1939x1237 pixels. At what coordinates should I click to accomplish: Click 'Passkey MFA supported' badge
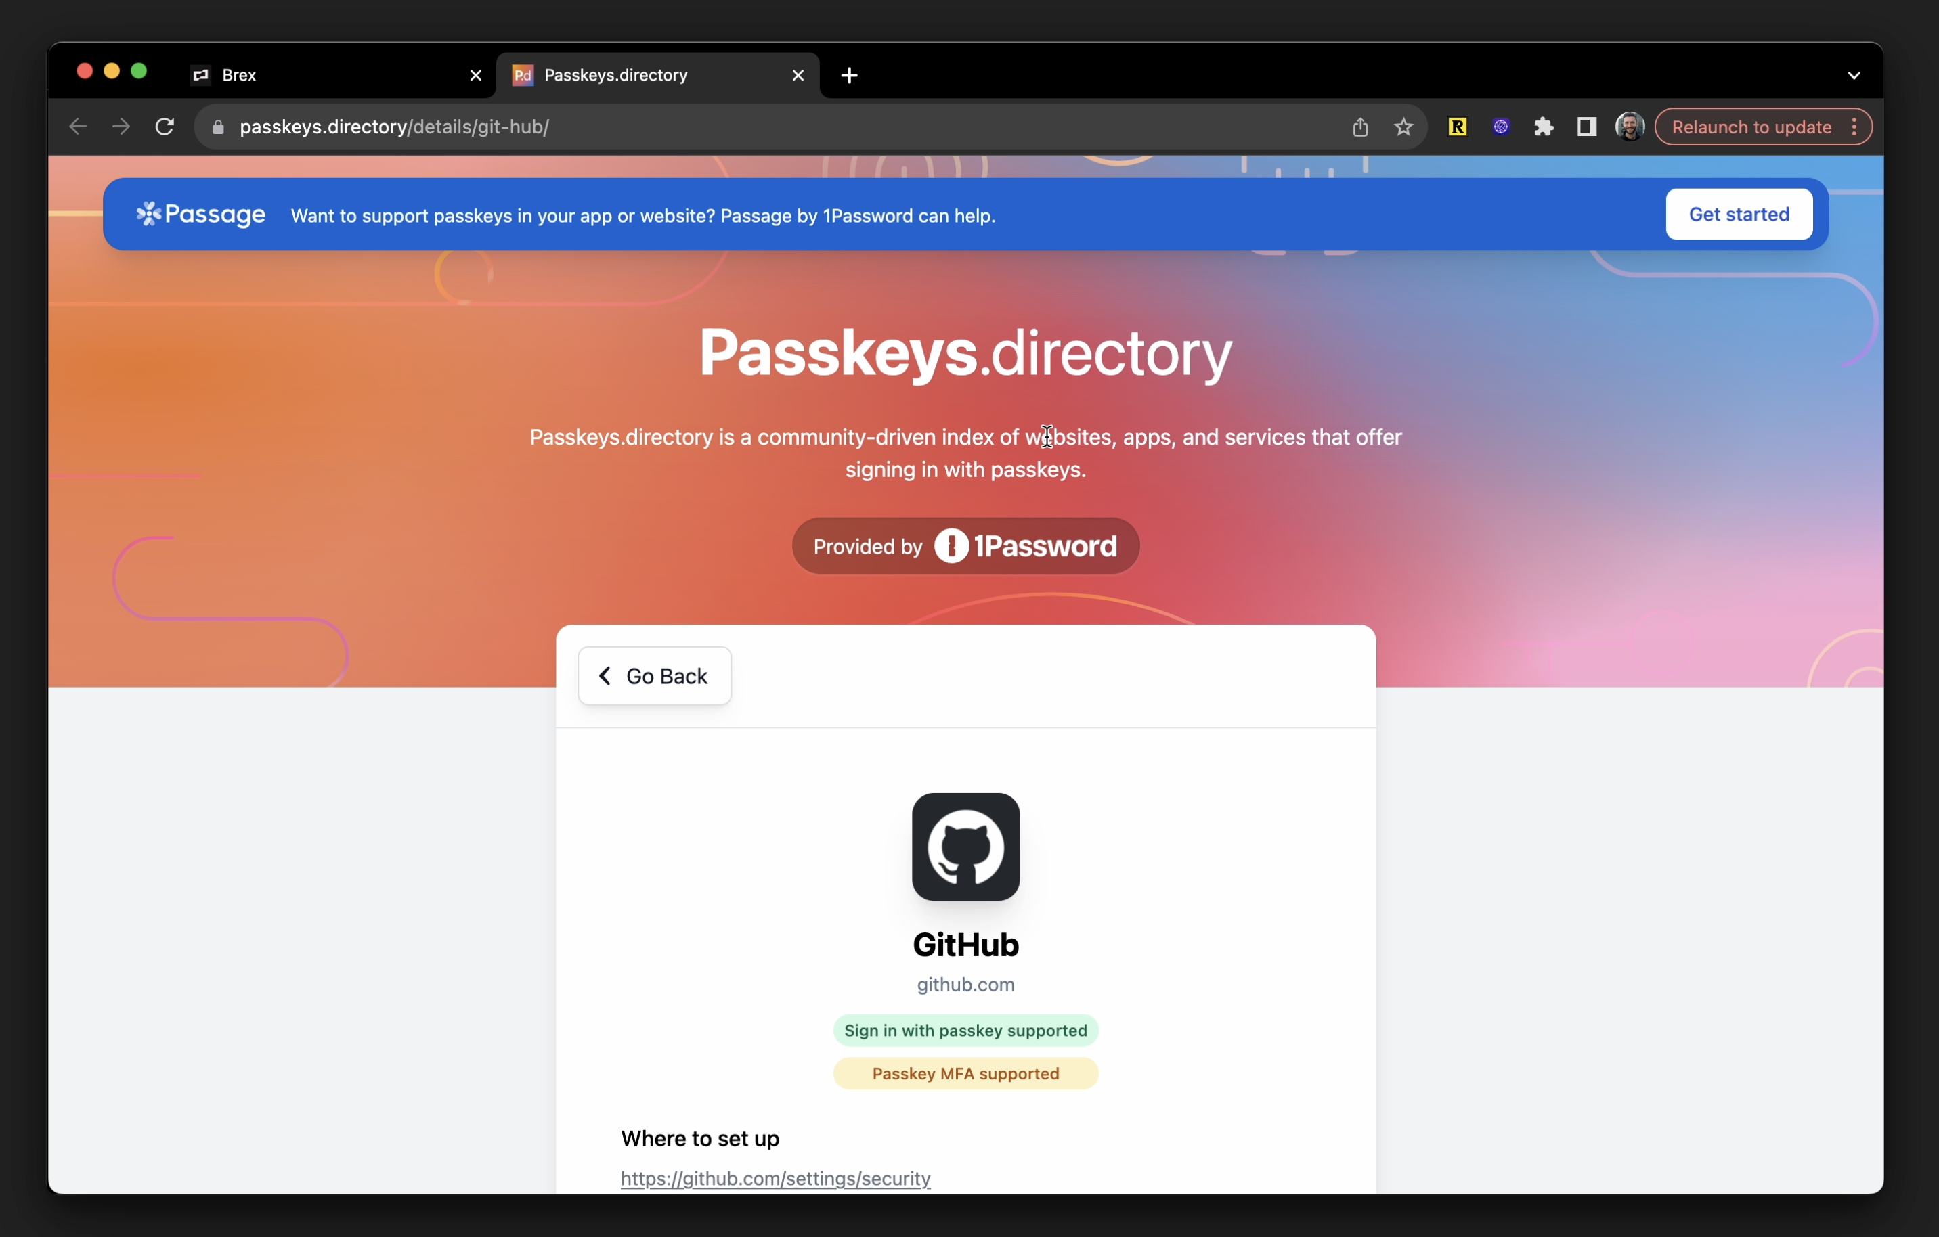coord(965,1074)
